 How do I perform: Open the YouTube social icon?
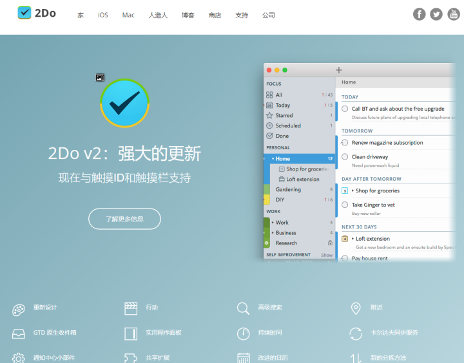(x=453, y=14)
